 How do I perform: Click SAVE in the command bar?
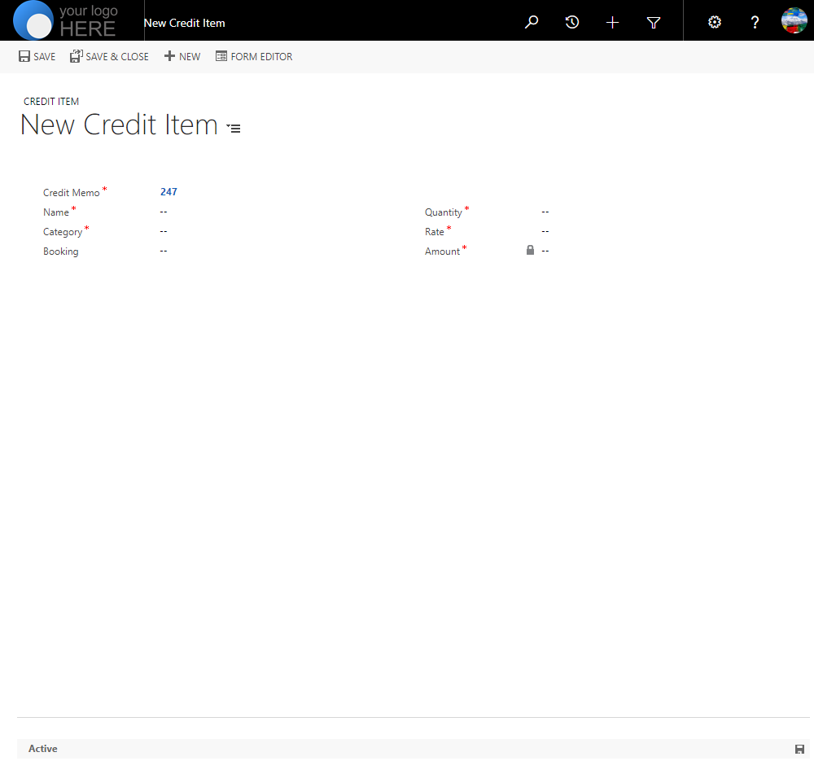coord(37,57)
